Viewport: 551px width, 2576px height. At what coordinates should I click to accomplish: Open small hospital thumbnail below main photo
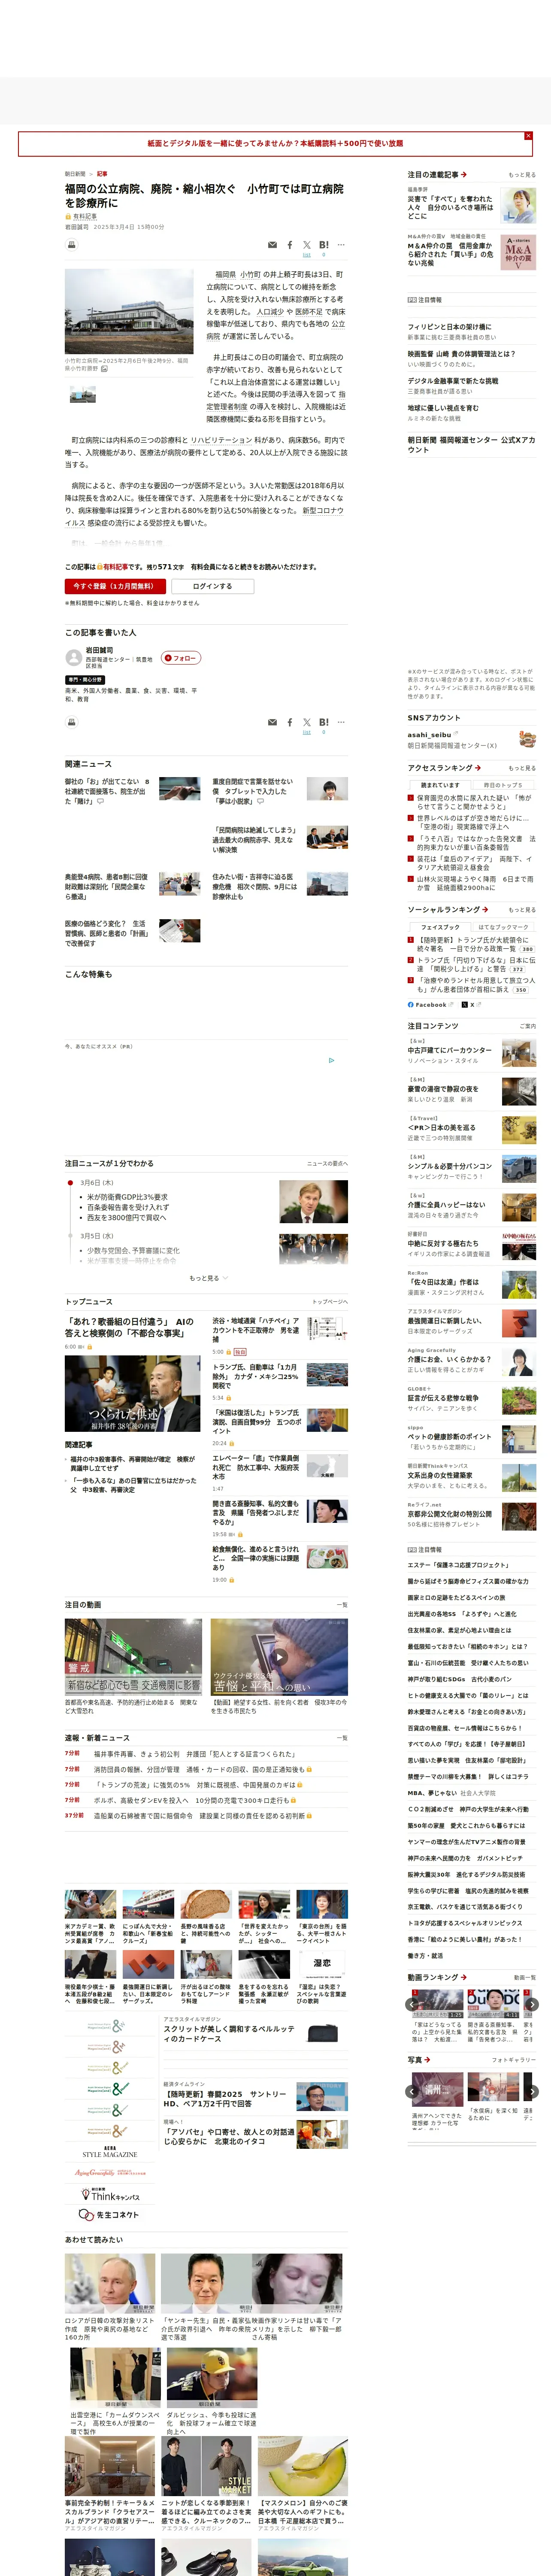pyautogui.click(x=83, y=395)
